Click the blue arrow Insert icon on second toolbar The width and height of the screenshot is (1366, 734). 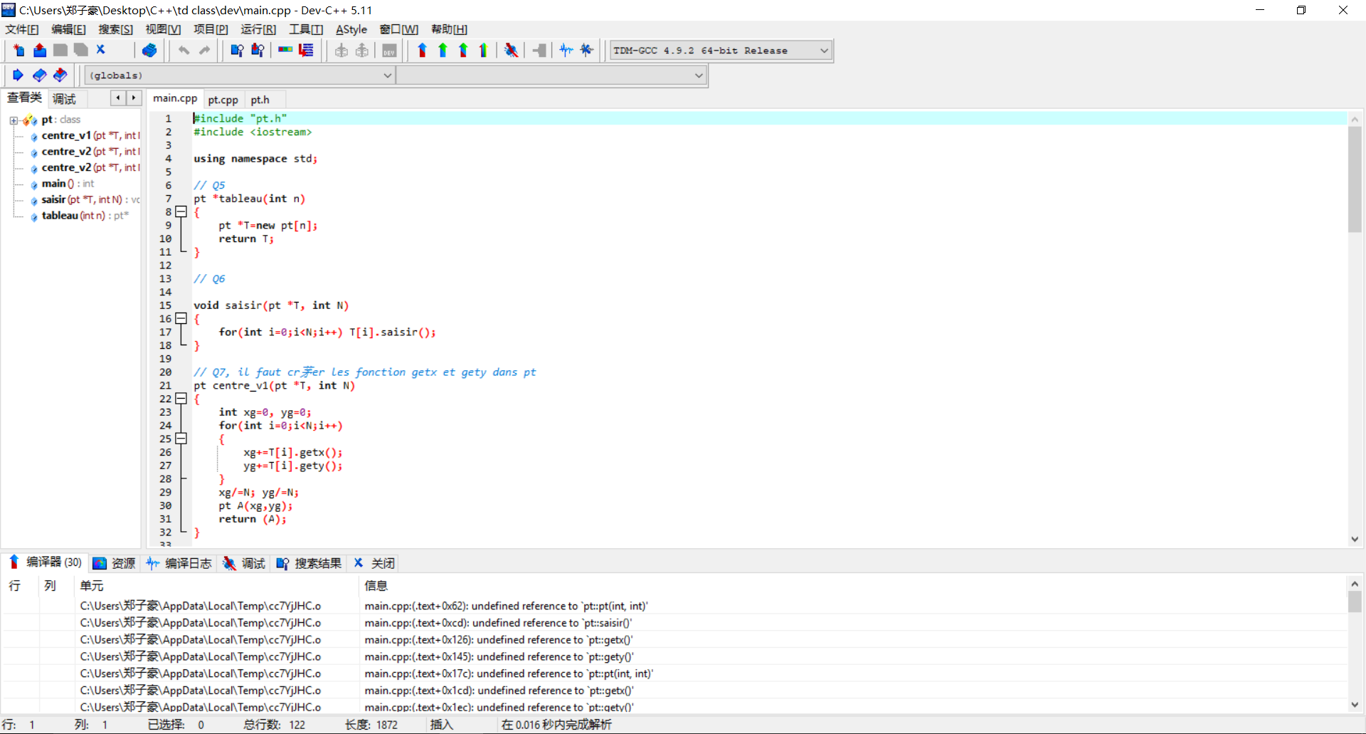click(18, 75)
